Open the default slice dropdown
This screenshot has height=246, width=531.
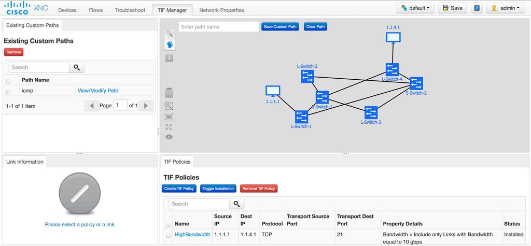(415, 8)
